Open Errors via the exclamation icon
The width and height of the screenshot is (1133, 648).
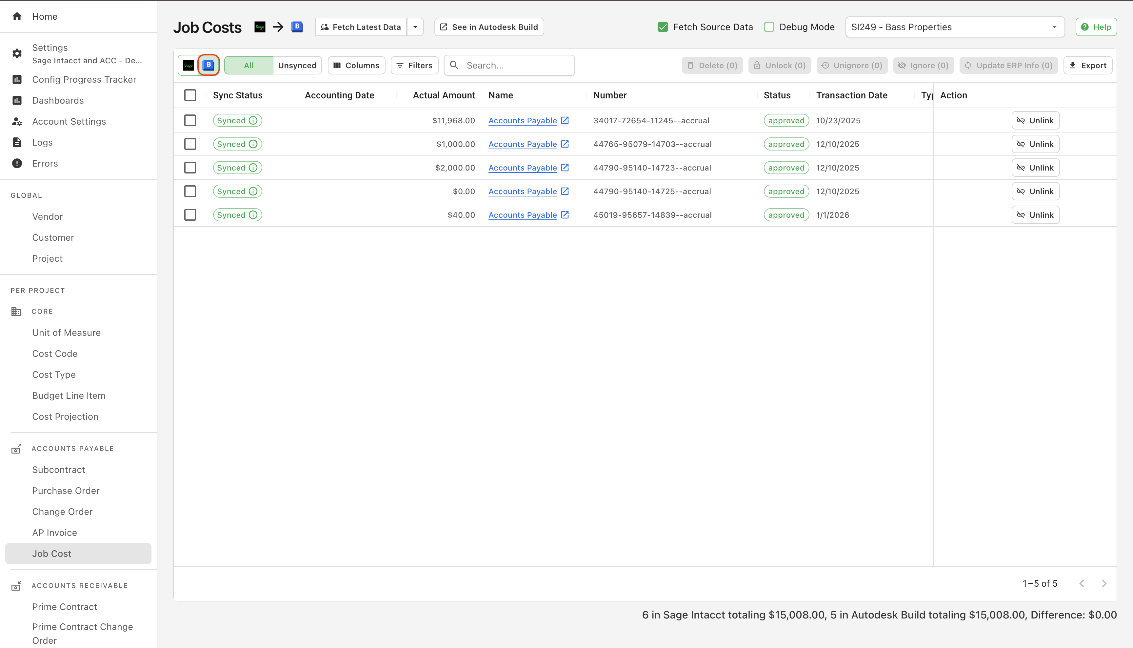click(17, 163)
